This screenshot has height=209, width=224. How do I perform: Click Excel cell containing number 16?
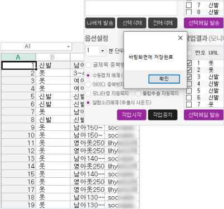(x=18, y=182)
